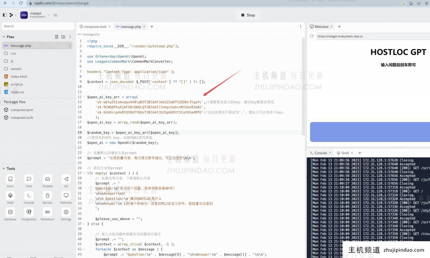Add a new editor tab
Screen dimensions: 430x258
152,27
